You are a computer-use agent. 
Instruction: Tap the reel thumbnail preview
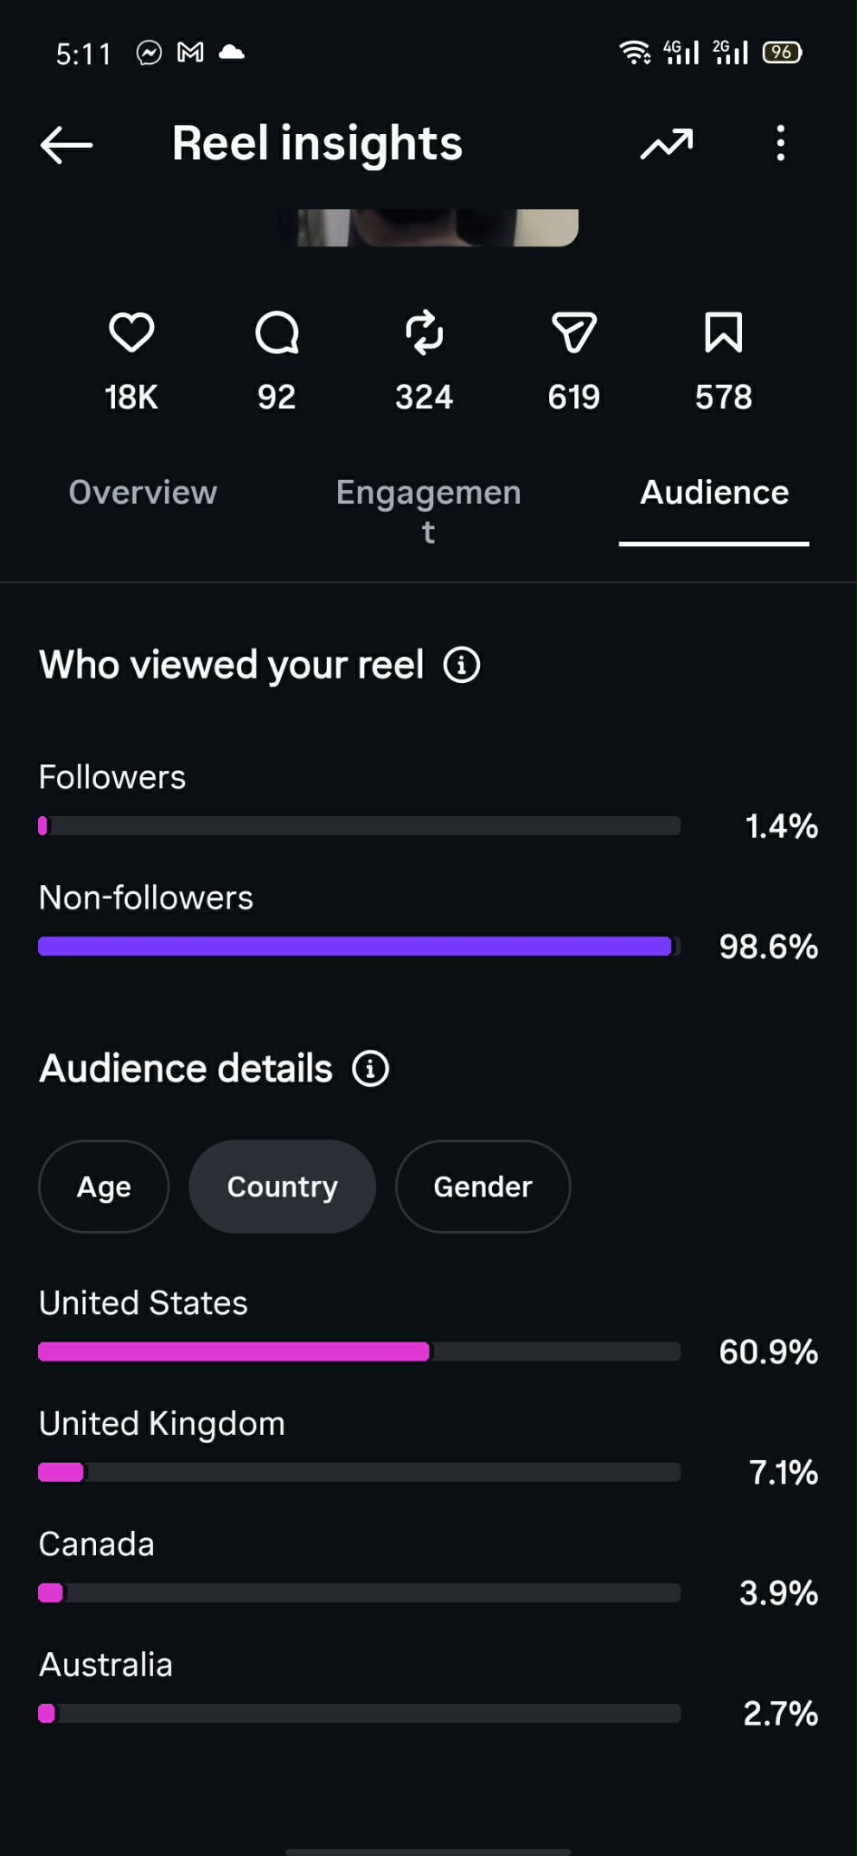click(428, 227)
